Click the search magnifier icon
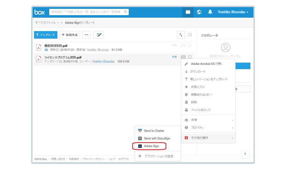The image size is (286, 170). [x=126, y=12]
